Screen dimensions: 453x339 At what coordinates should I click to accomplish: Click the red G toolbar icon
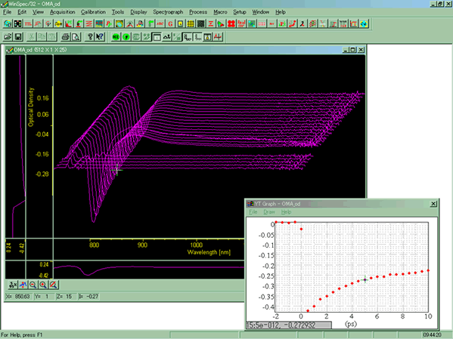click(170, 23)
